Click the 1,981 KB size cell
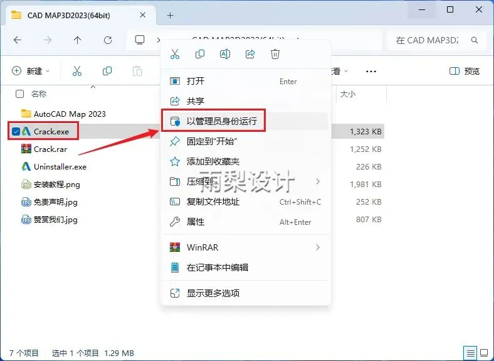 pos(365,185)
